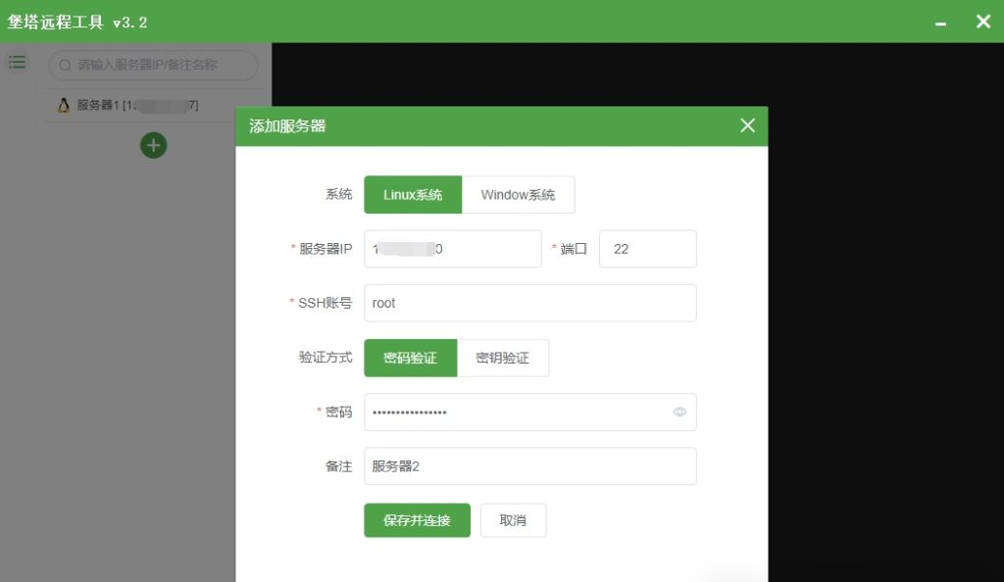Image resolution: width=1004 pixels, height=582 pixels.
Task: Click the 端口 field showing 22
Action: (647, 248)
